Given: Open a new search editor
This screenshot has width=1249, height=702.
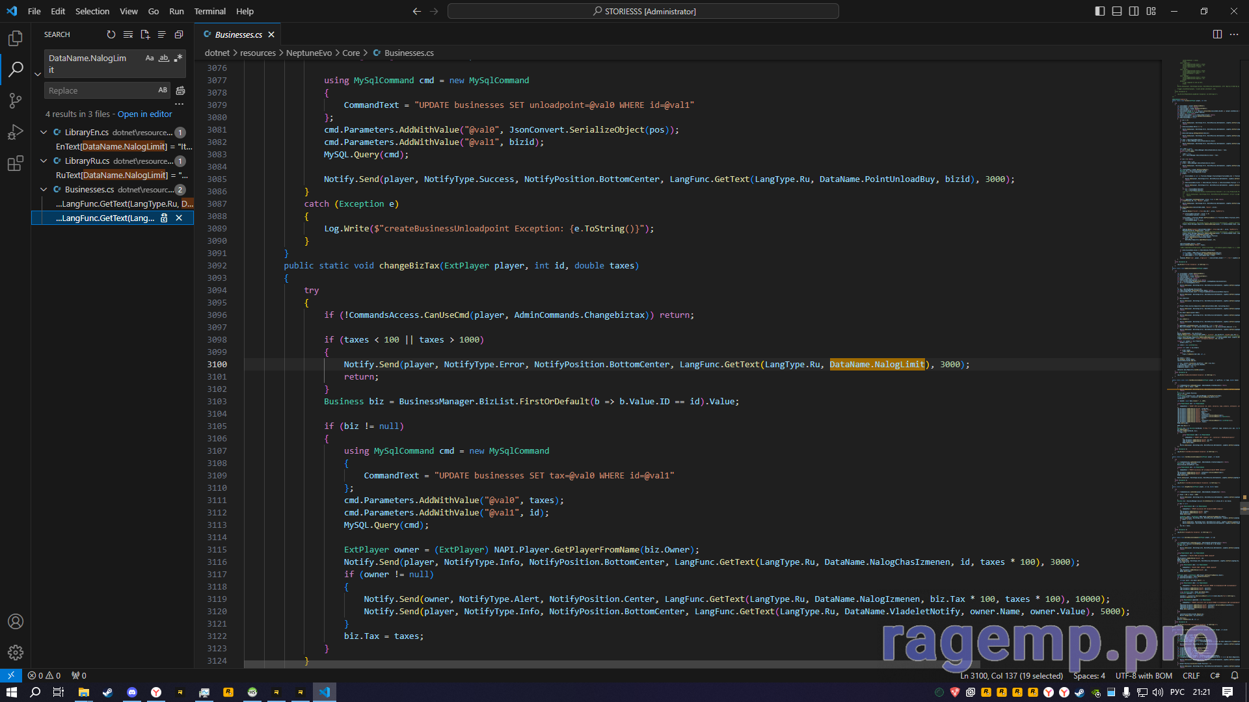Looking at the screenshot, I should (x=145, y=34).
